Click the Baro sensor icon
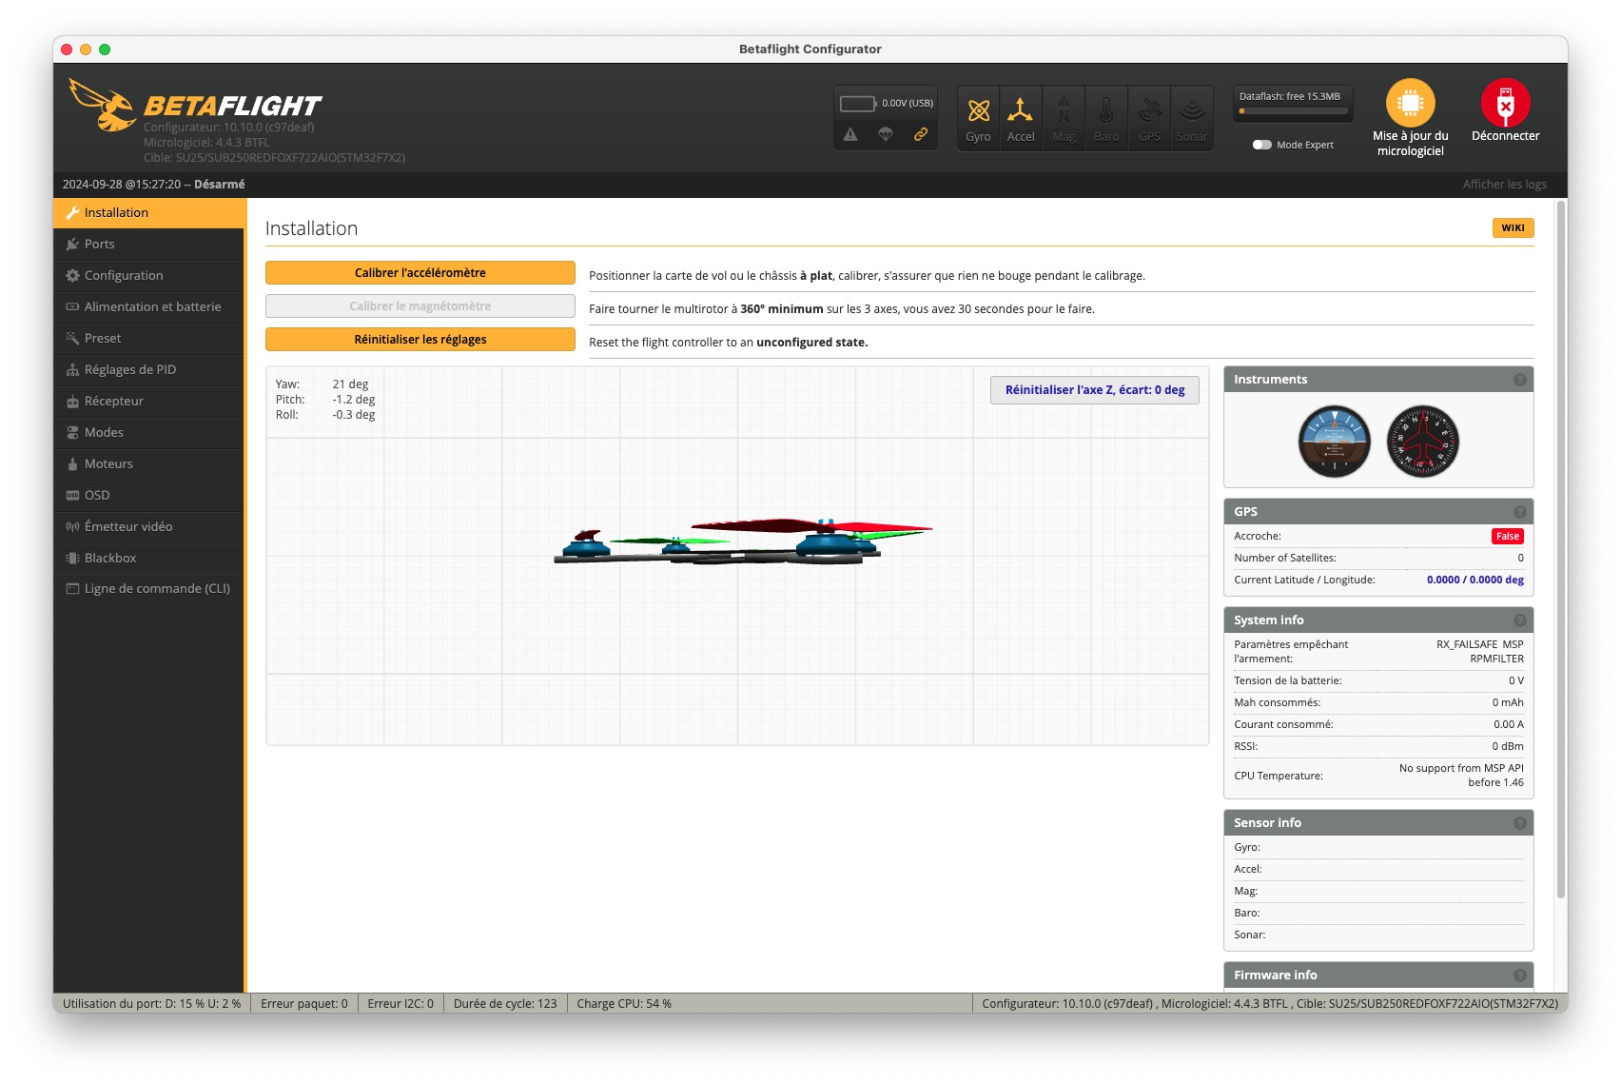 coord(1106,118)
